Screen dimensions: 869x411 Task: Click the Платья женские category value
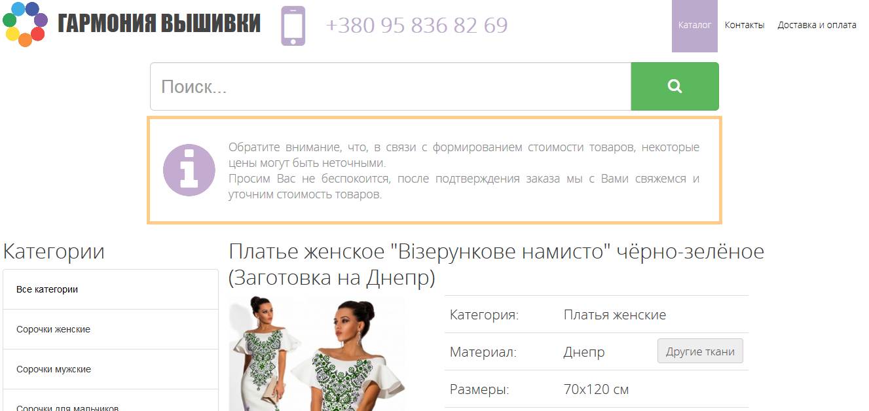pos(615,315)
